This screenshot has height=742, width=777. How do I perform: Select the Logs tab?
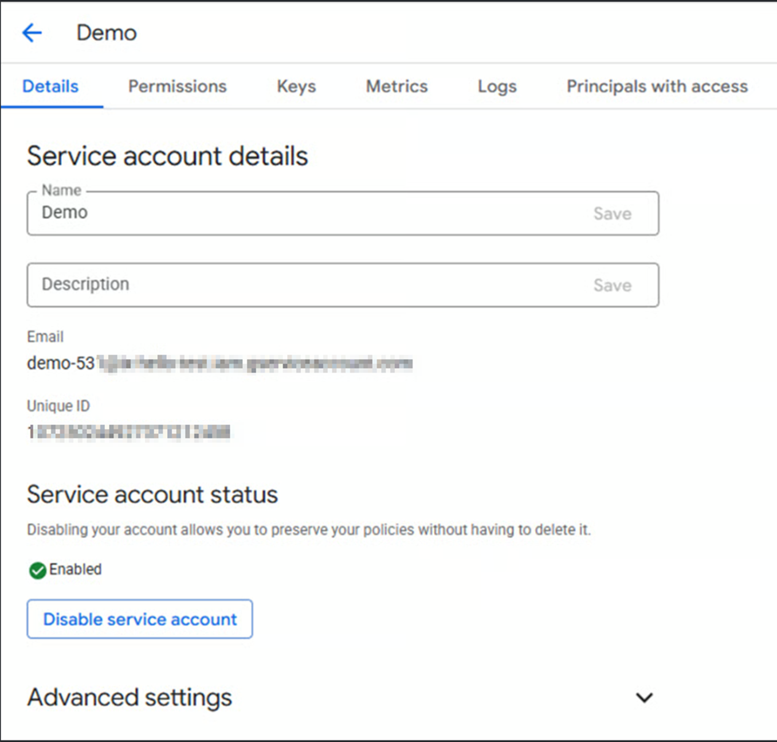click(497, 87)
